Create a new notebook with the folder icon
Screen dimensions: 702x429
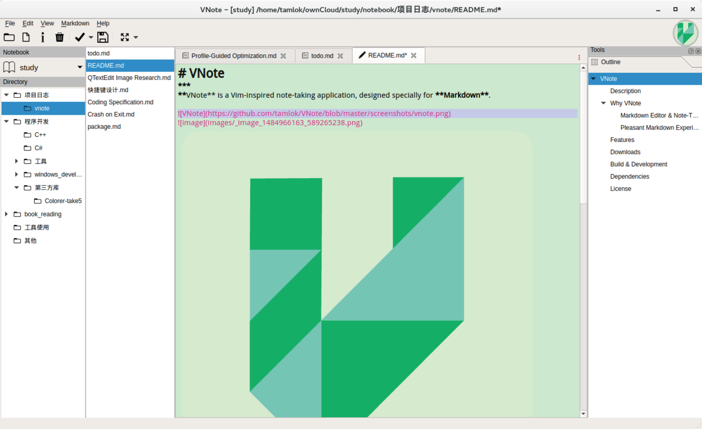(9, 37)
